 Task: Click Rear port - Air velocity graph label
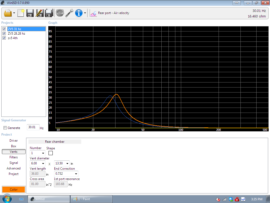point(114,13)
